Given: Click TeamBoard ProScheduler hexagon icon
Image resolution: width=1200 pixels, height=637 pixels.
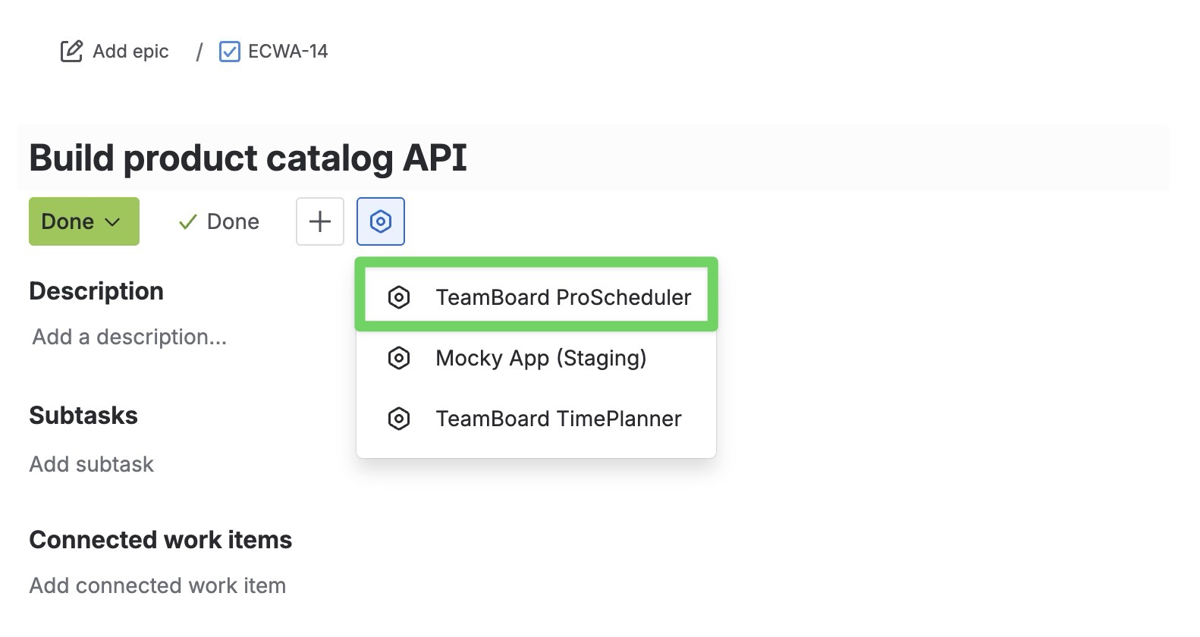Looking at the screenshot, I should pos(399,297).
